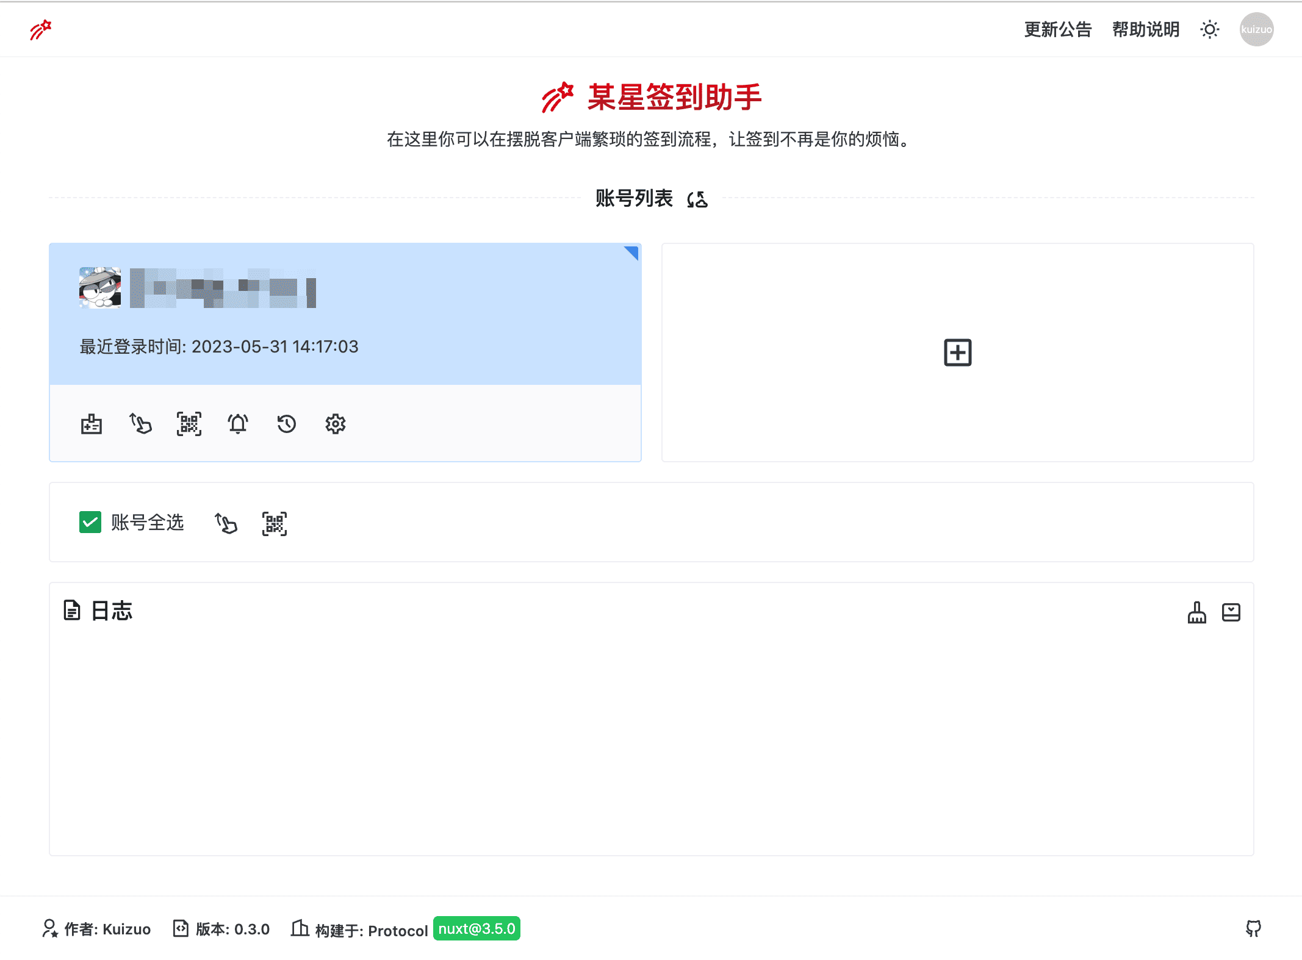
Task: Open the 更新公告 menu item
Action: [x=1057, y=29]
